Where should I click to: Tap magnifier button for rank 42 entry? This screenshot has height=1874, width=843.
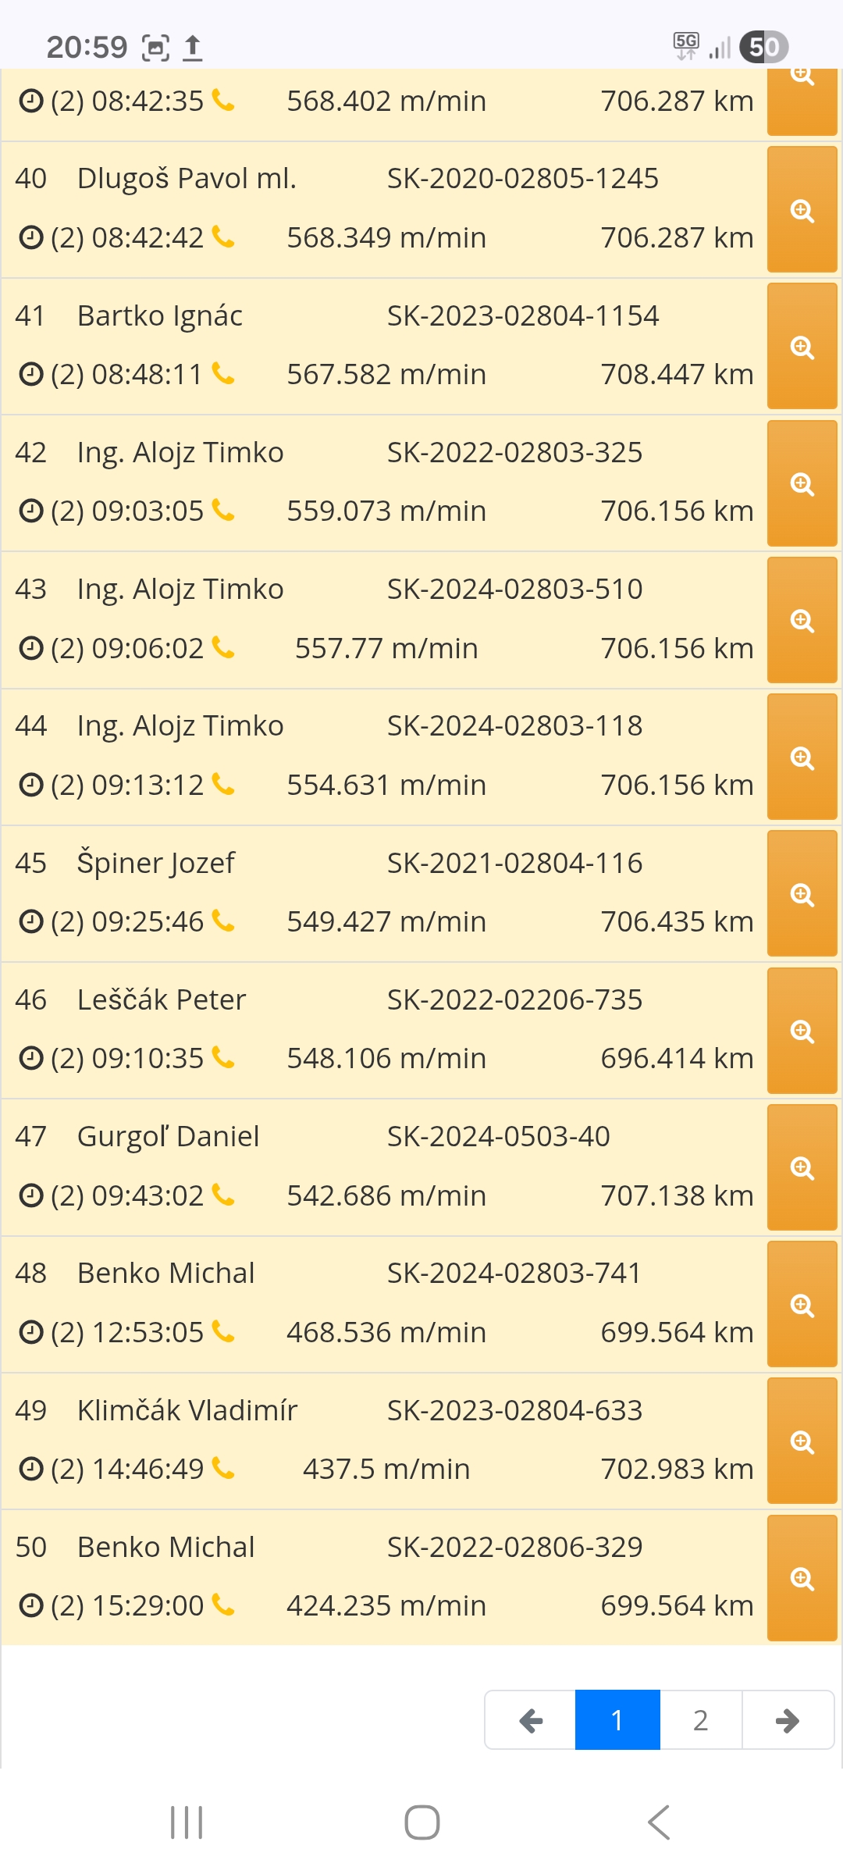pos(802,483)
